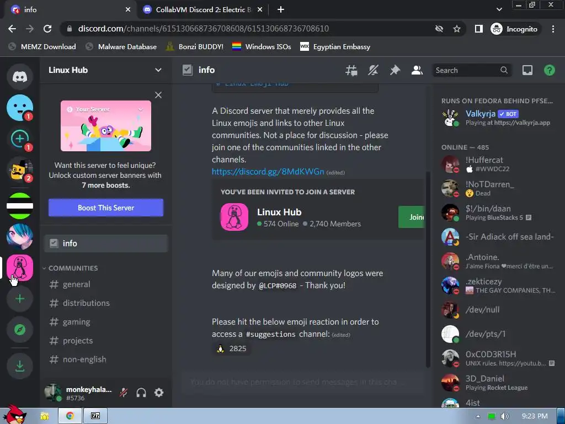
Task: Open the Malware Database bookmark
Action: point(121,47)
